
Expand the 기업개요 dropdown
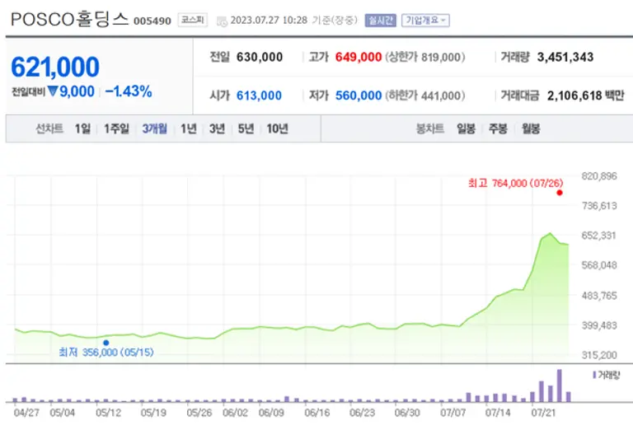tap(425, 20)
